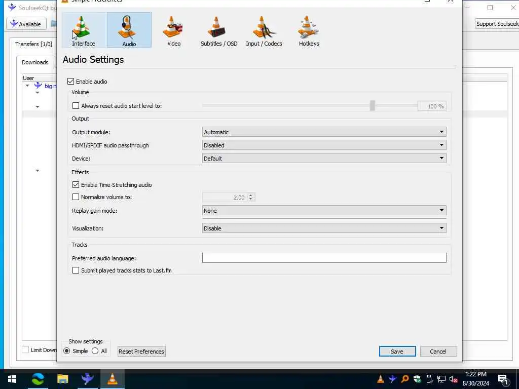Screen dimensions: 519x389
Task: Check Submit played tracks stats to Last.fm
Action: click(76, 270)
